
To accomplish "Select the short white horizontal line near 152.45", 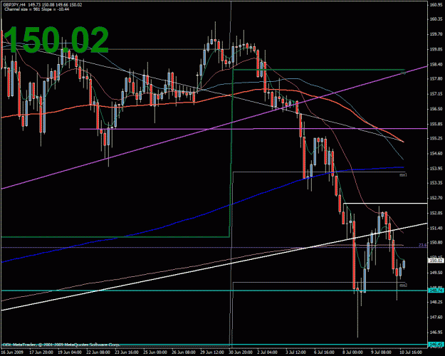I will [x=385, y=203].
